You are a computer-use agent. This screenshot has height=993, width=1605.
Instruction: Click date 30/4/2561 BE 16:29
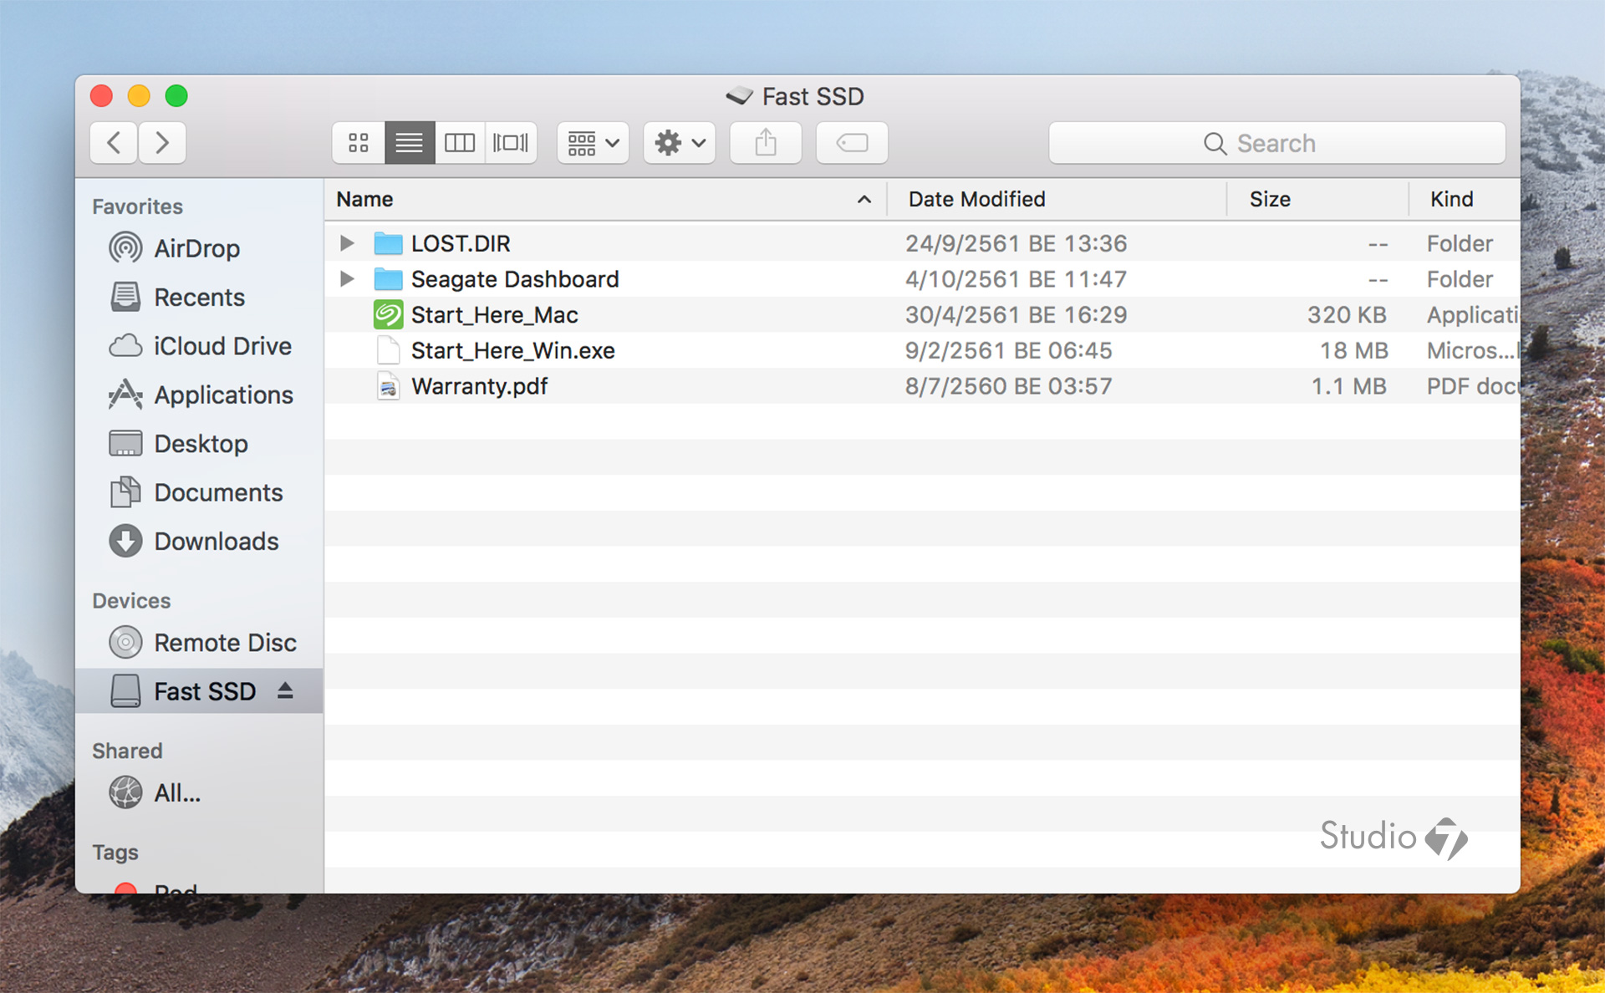(x=1016, y=315)
